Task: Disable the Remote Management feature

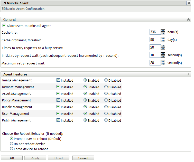Action: click(106, 87)
